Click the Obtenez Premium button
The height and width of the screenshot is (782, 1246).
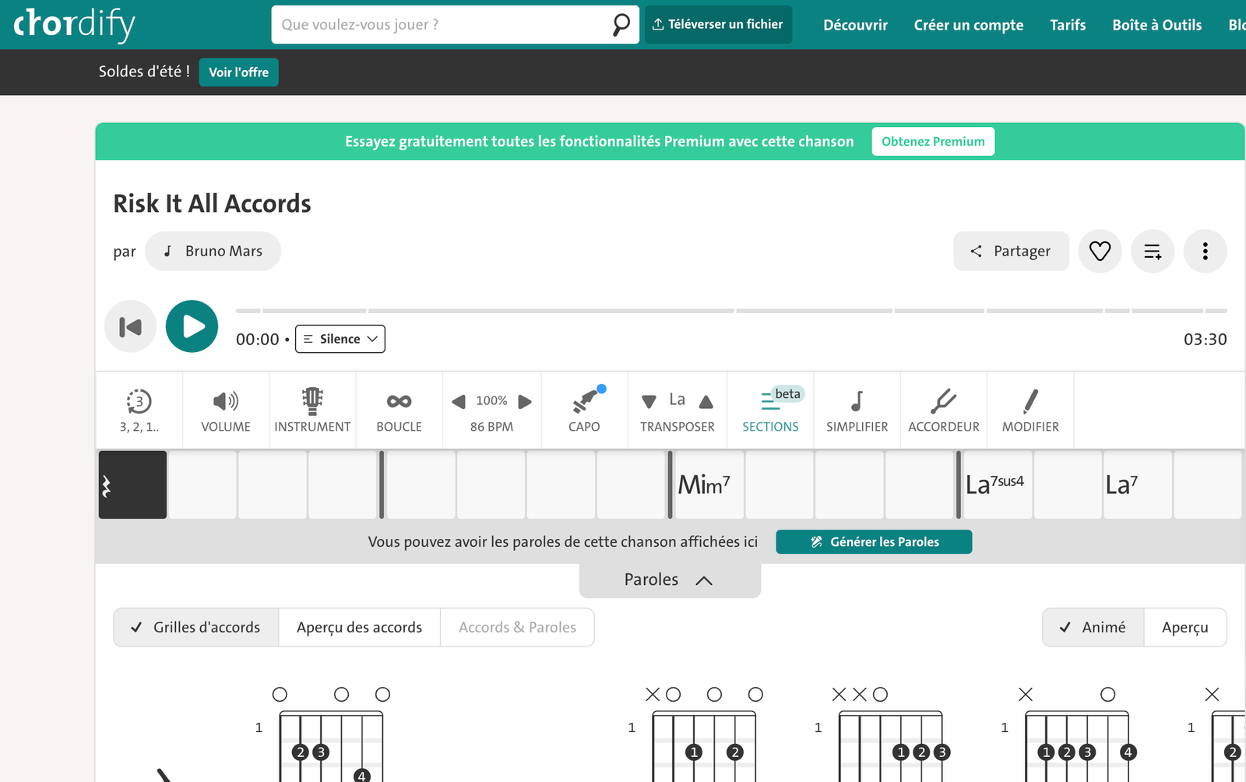(933, 142)
